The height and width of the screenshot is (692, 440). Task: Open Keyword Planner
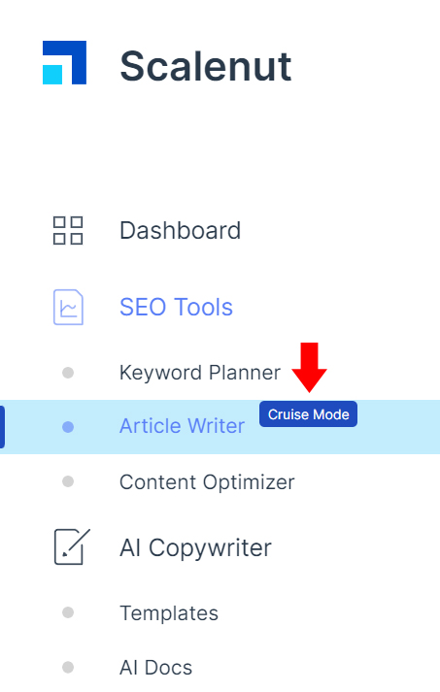pyautogui.click(x=200, y=373)
